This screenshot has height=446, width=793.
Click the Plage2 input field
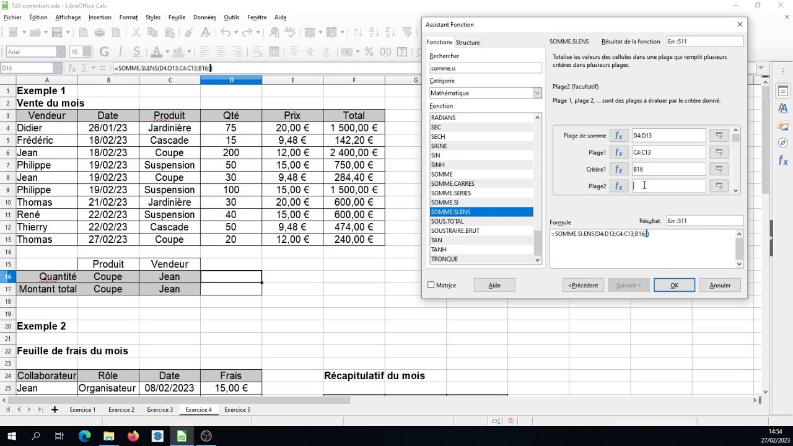(x=668, y=186)
